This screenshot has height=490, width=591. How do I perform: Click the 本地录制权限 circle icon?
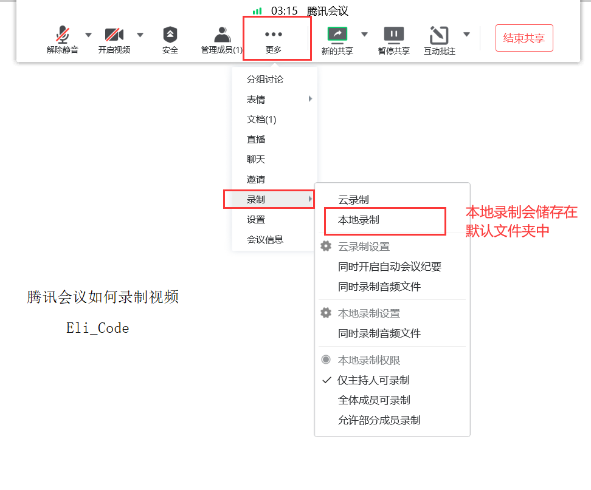pos(326,359)
